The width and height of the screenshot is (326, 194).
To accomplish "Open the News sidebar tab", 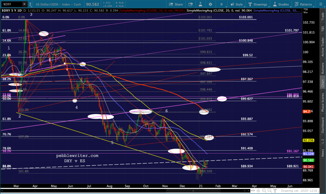I will pyautogui.click(x=323, y=153).
